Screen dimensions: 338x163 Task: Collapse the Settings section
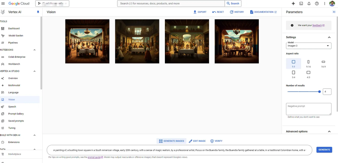329,37
